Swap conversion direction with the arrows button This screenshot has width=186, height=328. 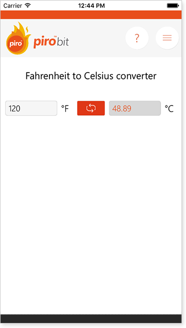pos(91,108)
